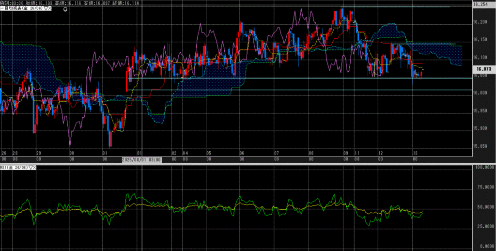496x251 pixels.
Task: Open the RSI indicator dropdown triangle
Action: pyautogui.click(x=31, y=168)
